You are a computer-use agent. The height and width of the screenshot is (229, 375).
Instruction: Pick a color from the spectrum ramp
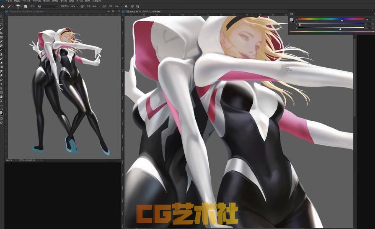coord(332,31)
